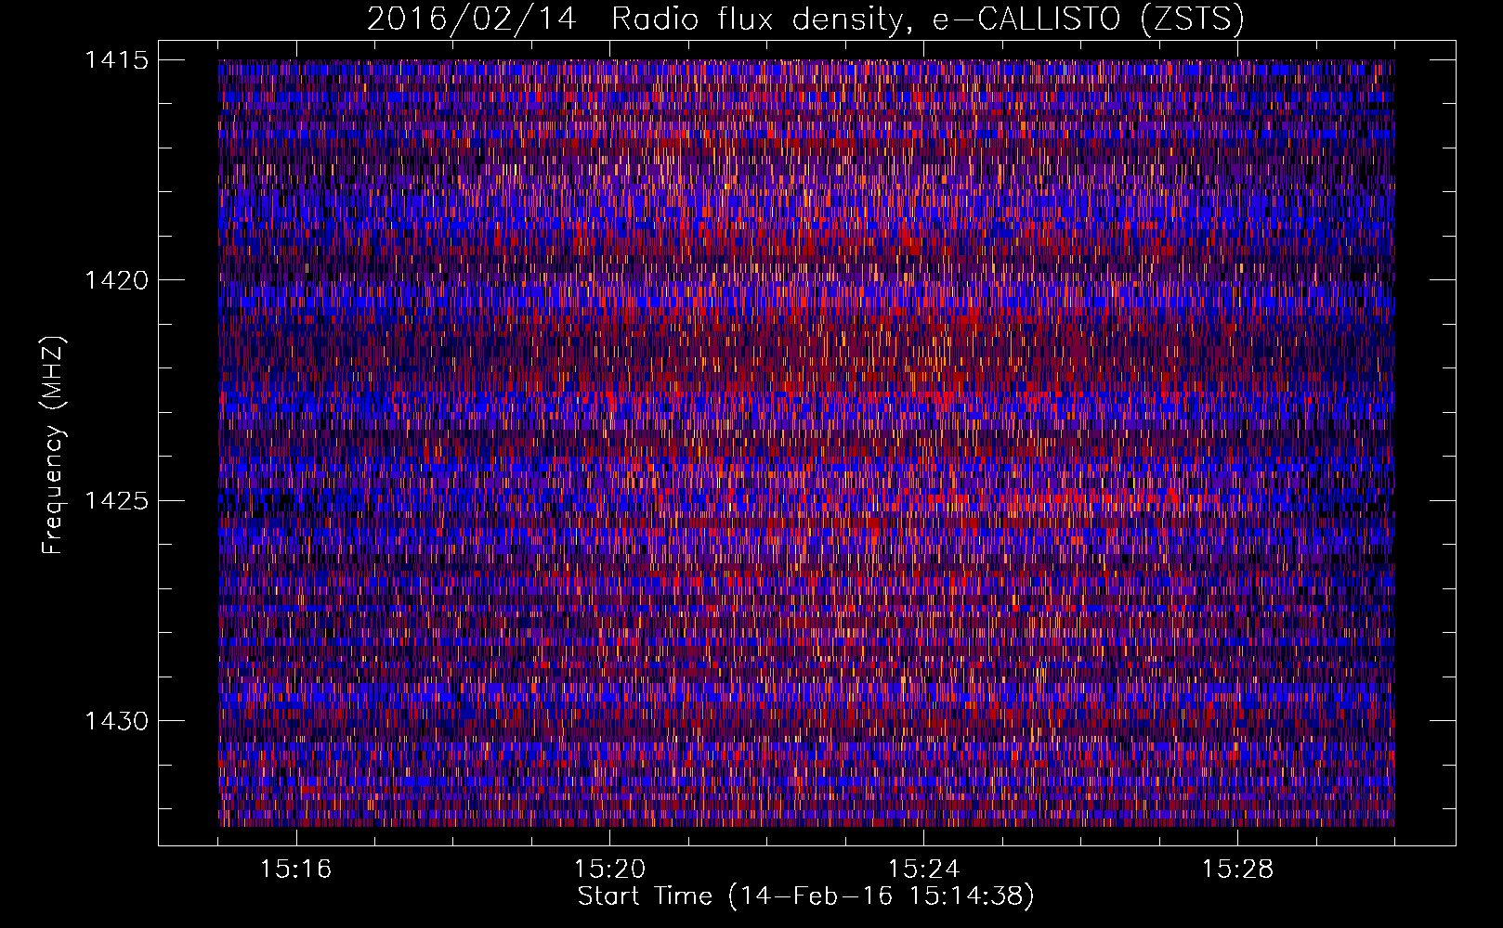Click the 15:28 time axis label

[x=1237, y=870]
